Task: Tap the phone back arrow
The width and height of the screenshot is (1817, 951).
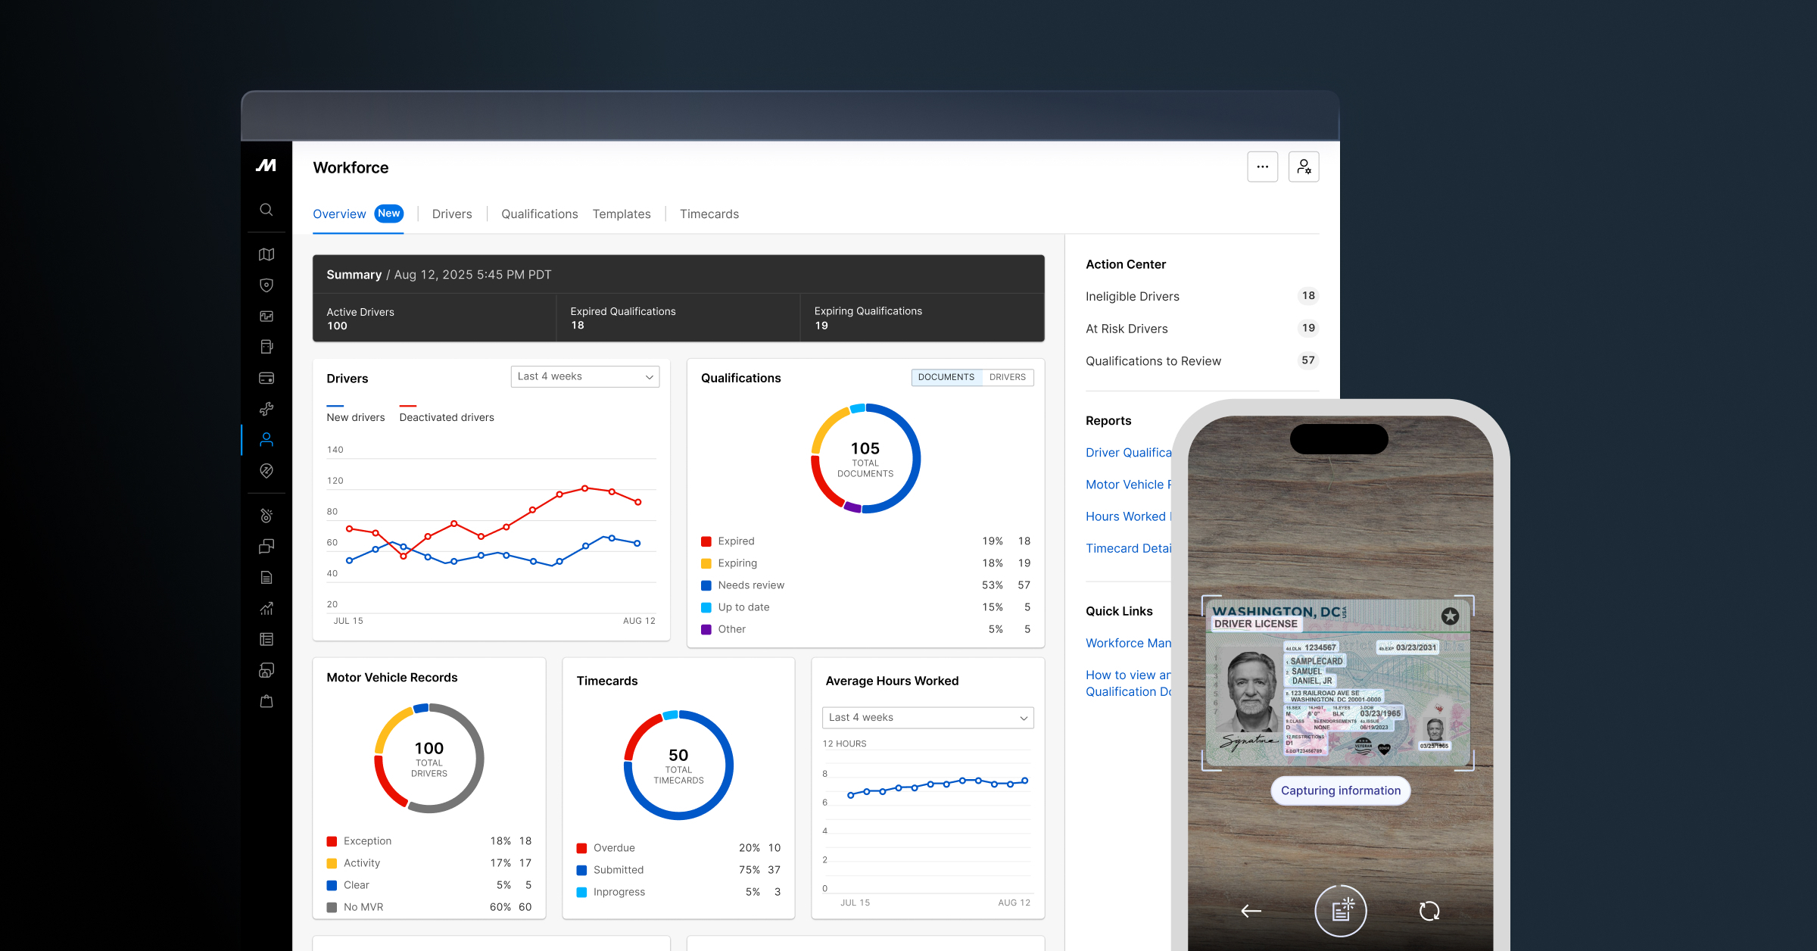Action: (x=1251, y=911)
